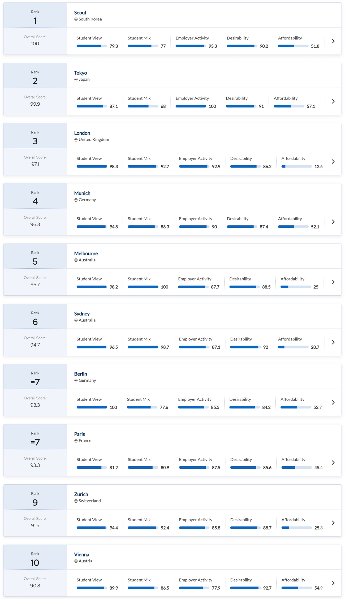This screenshot has width=345, height=599.
Task: Expand the Seoul row chevron arrow
Action: click(x=333, y=41)
